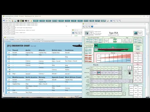This screenshot has height=112, width=150.
Task: Click the 'Type IXA' sheet title
Action: pos(113,33)
